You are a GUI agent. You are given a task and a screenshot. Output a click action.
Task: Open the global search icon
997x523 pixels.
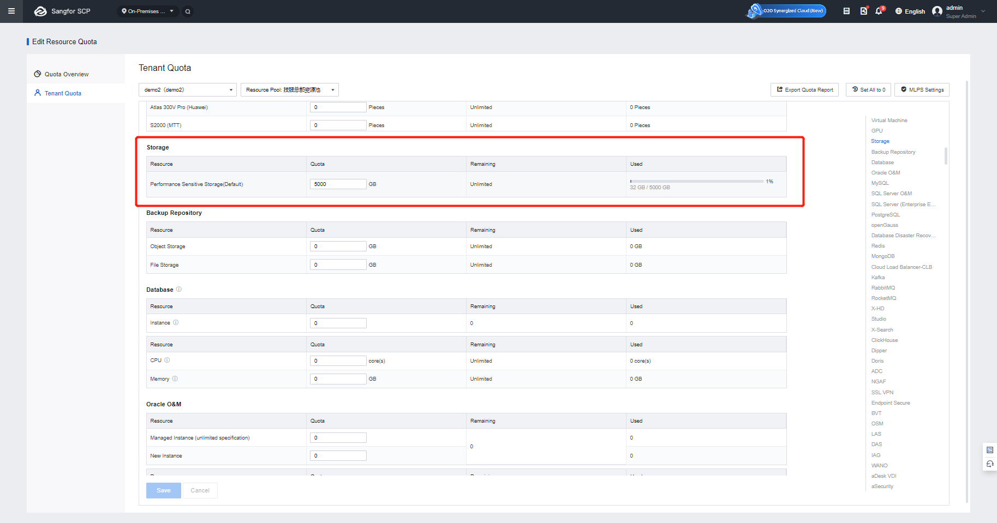coord(188,11)
